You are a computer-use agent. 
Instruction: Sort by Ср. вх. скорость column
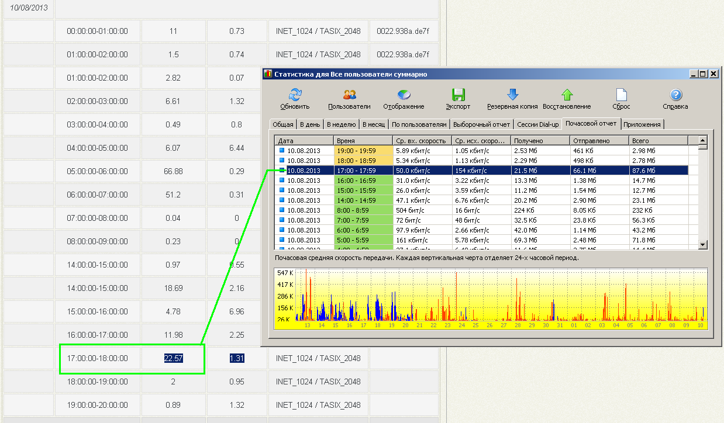coord(422,141)
